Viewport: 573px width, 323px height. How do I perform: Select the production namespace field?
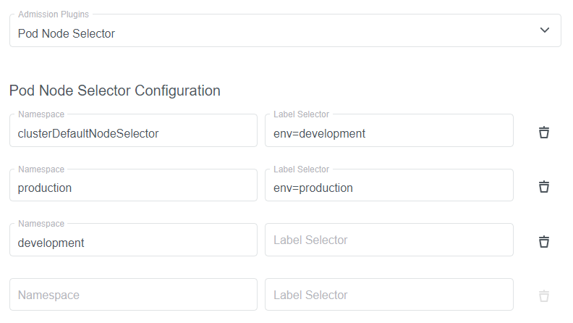point(133,188)
